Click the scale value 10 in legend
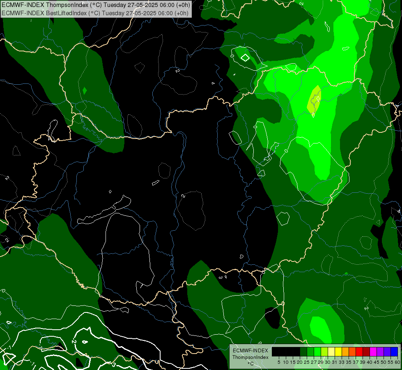 click(x=286, y=362)
